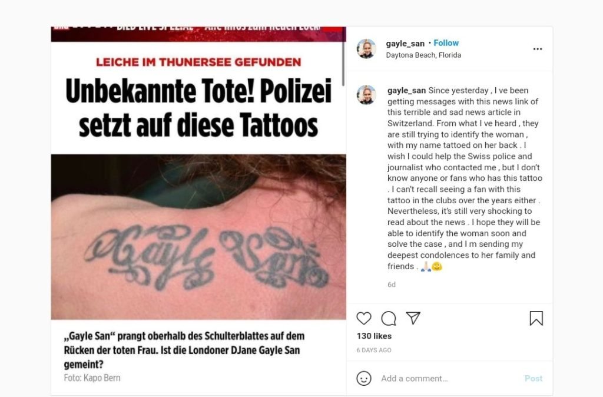Click the gayle_san header profile picture
This screenshot has height=397, width=603.
pyautogui.click(x=366, y=48)
